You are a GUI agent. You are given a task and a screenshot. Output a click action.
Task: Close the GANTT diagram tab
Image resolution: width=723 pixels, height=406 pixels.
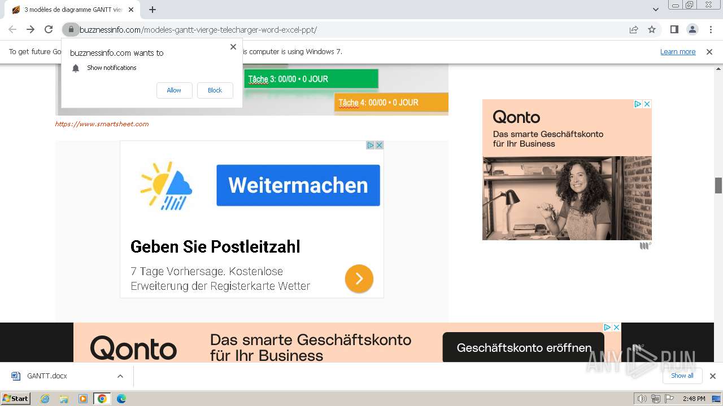pos(131,10)
